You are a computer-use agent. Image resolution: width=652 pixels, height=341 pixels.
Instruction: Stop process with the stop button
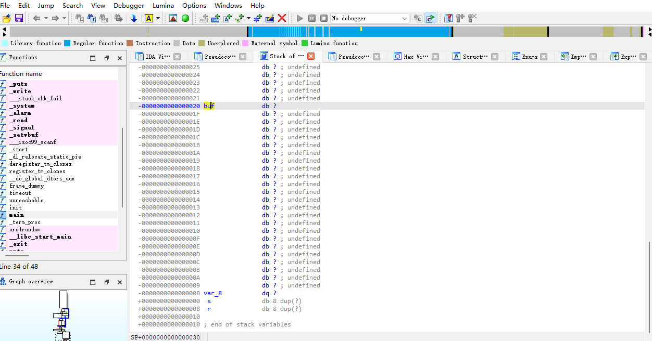coord(324,18)
